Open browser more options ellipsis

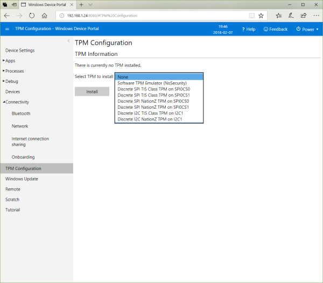315,16
